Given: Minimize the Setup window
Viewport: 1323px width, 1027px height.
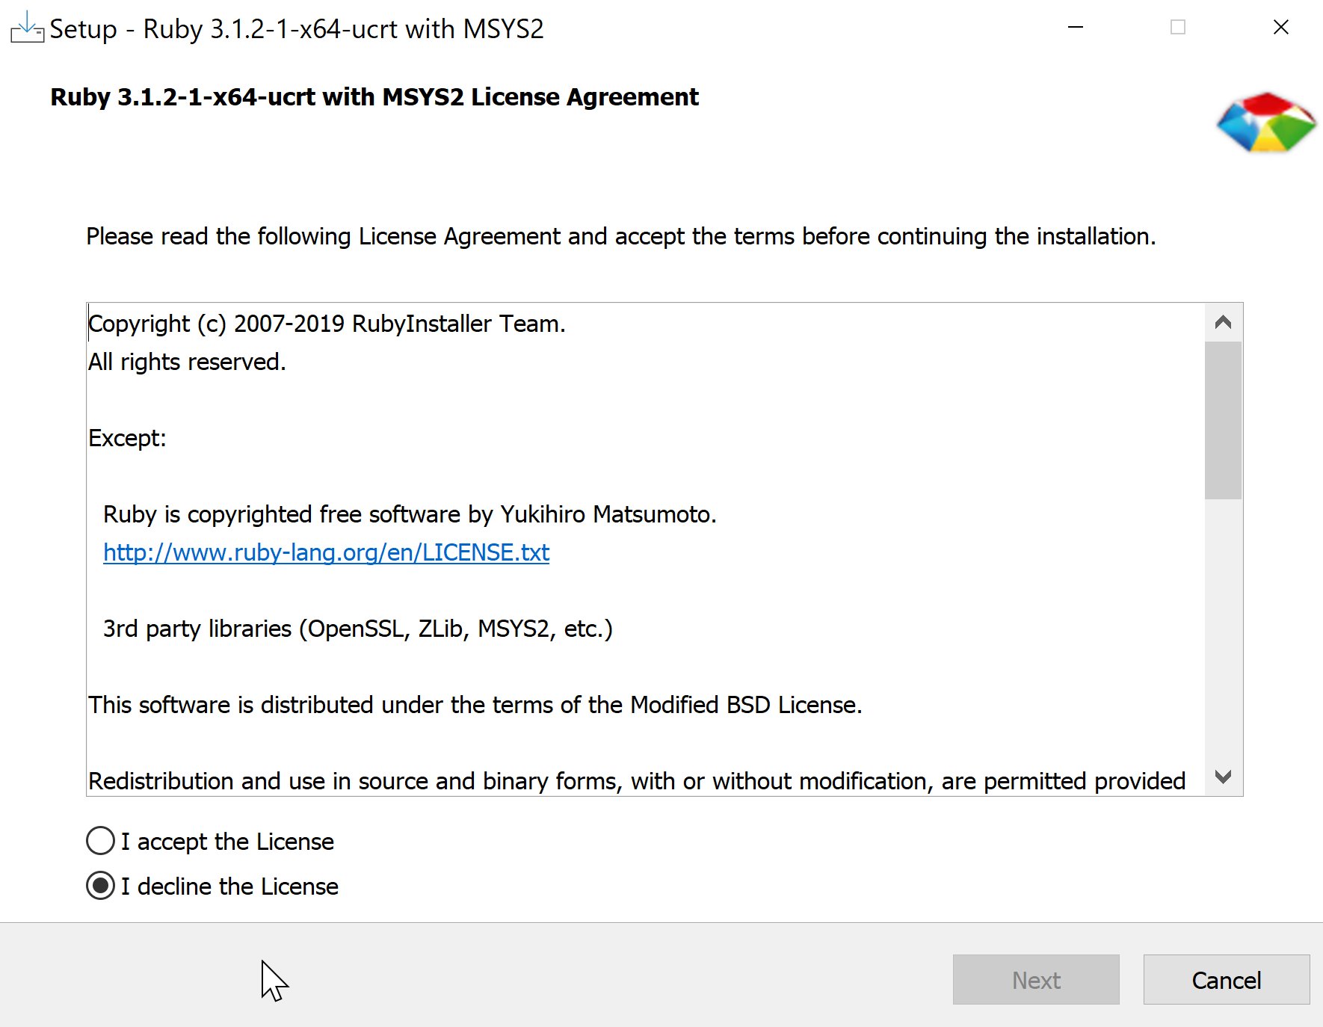Looking at the screenshot, I should click(1076, 28).
